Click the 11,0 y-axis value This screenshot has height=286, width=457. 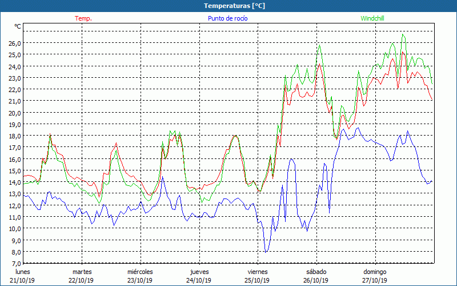point(15,217)
